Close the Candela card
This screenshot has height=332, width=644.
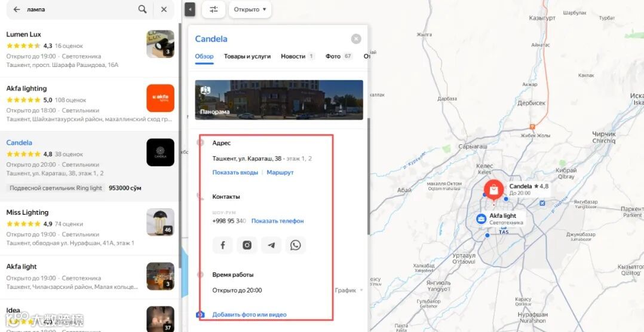coord(356,39)
